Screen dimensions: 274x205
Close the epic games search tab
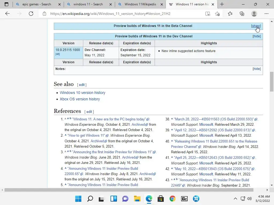[x=59, y=4]
